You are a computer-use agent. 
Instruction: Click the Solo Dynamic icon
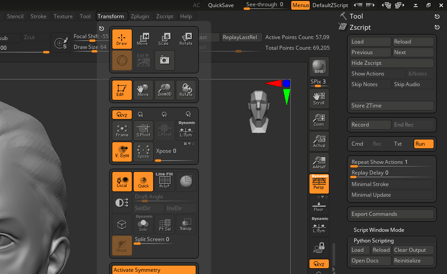pos(143,224)
